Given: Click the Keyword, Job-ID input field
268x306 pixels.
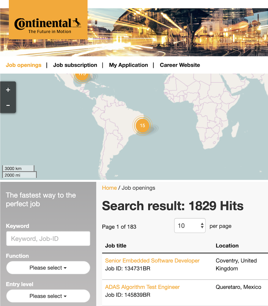Looking at the screenshot, I should (x=48, y=238).
